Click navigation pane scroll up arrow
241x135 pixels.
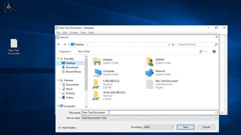click(x=86, y=57)
